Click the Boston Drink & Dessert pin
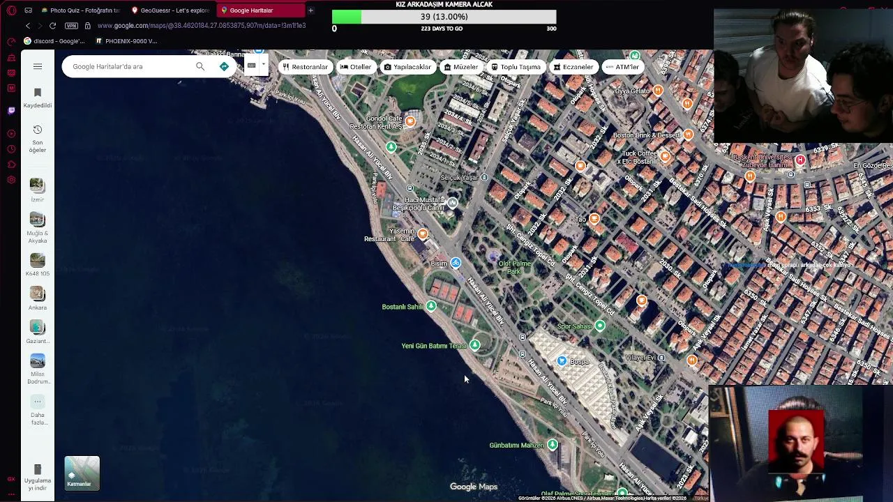The width and height of the screenshot is (893, 502). point(689,135)
